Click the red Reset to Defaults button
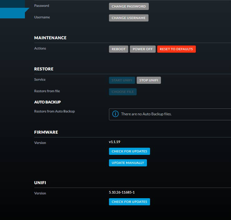This screenshot has height=220, width=231. (176, 49)
